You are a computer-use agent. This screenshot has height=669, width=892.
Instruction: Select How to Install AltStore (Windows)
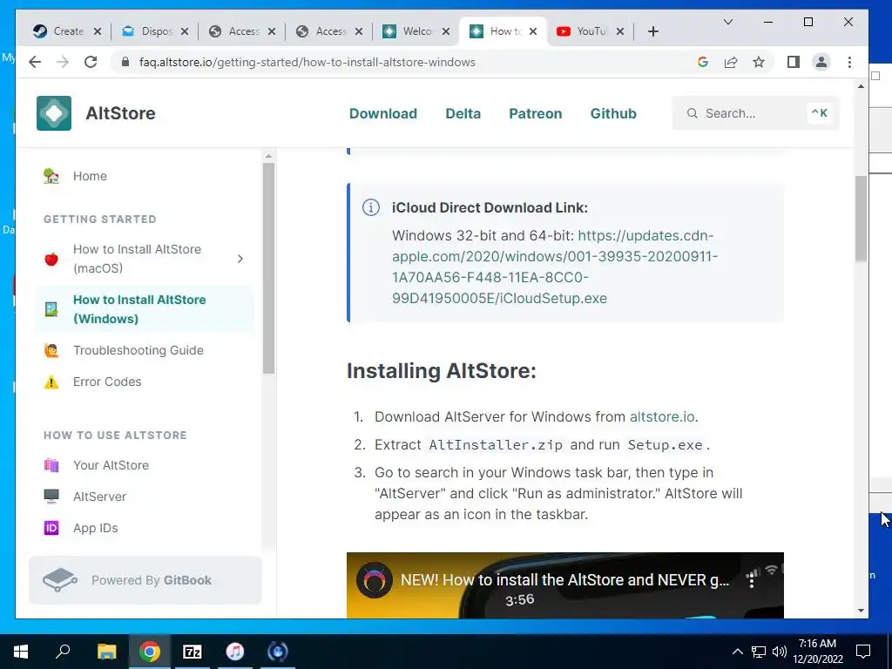pos(145,309)
